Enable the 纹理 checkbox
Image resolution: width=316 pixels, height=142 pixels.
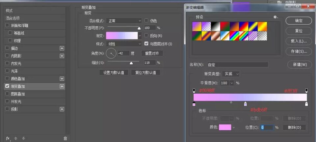(10, 40)
